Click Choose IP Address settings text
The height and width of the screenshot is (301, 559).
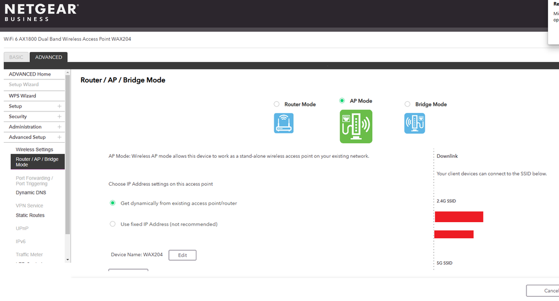tap(161, 184)
